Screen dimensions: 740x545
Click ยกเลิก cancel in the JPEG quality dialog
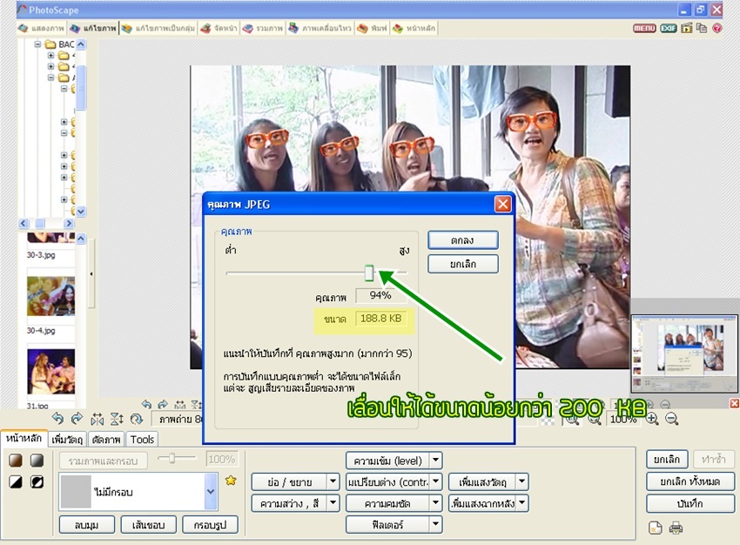(462, 264)
